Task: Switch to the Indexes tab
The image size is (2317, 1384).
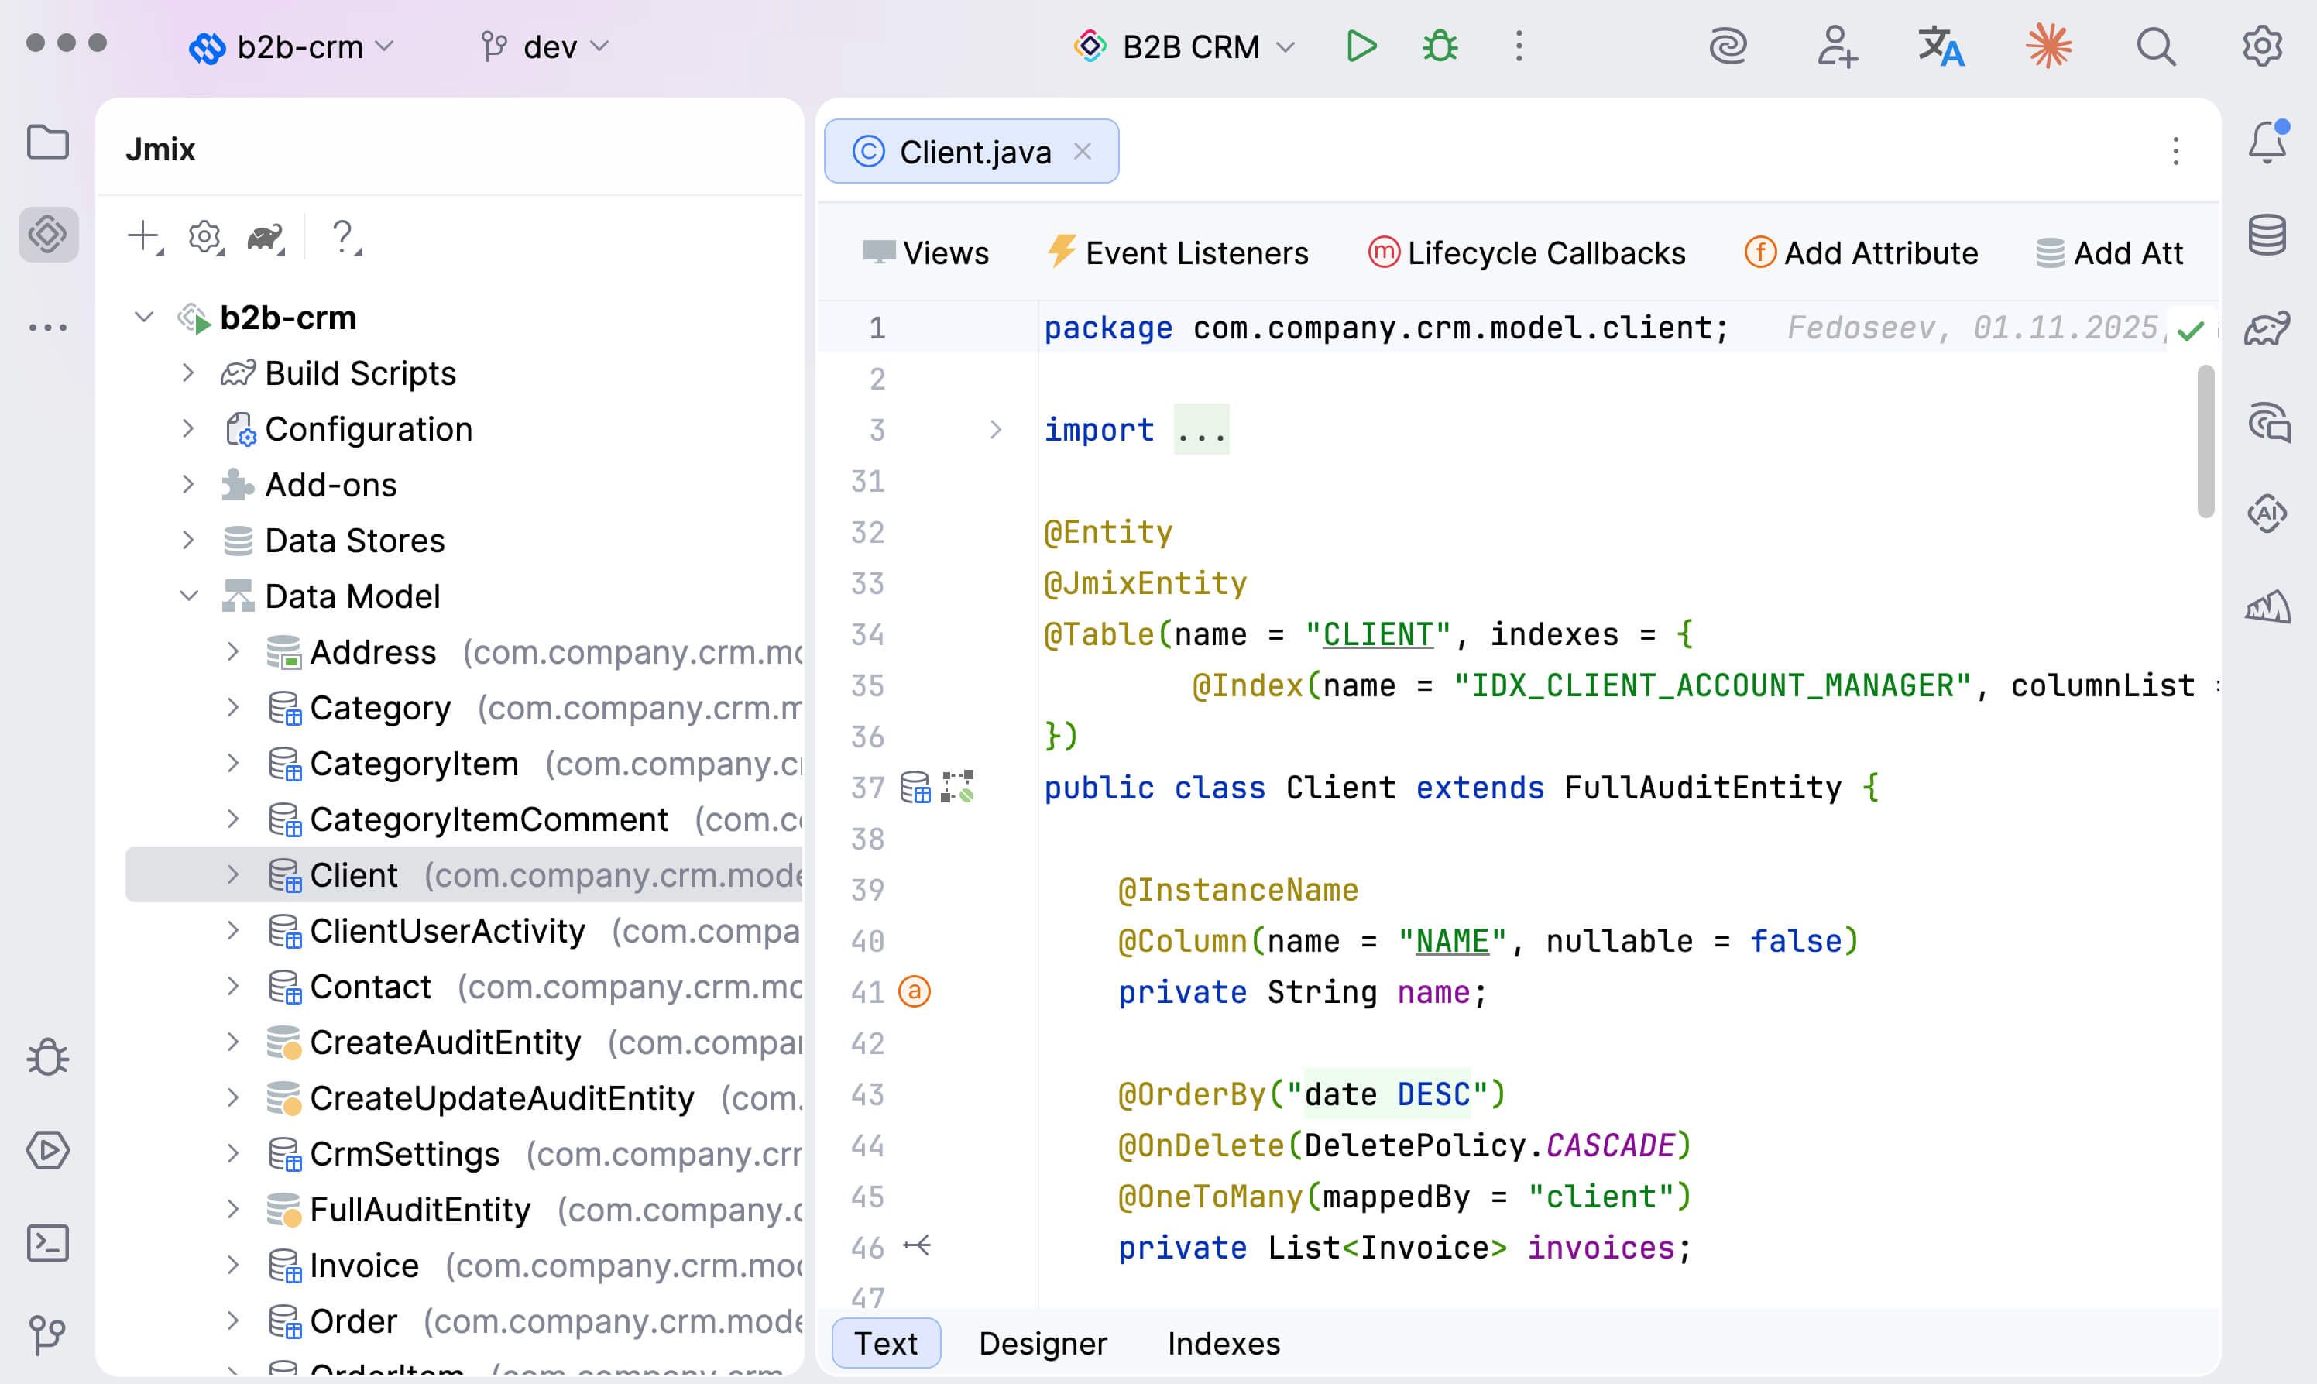Action: (x=1224, y=1343)
